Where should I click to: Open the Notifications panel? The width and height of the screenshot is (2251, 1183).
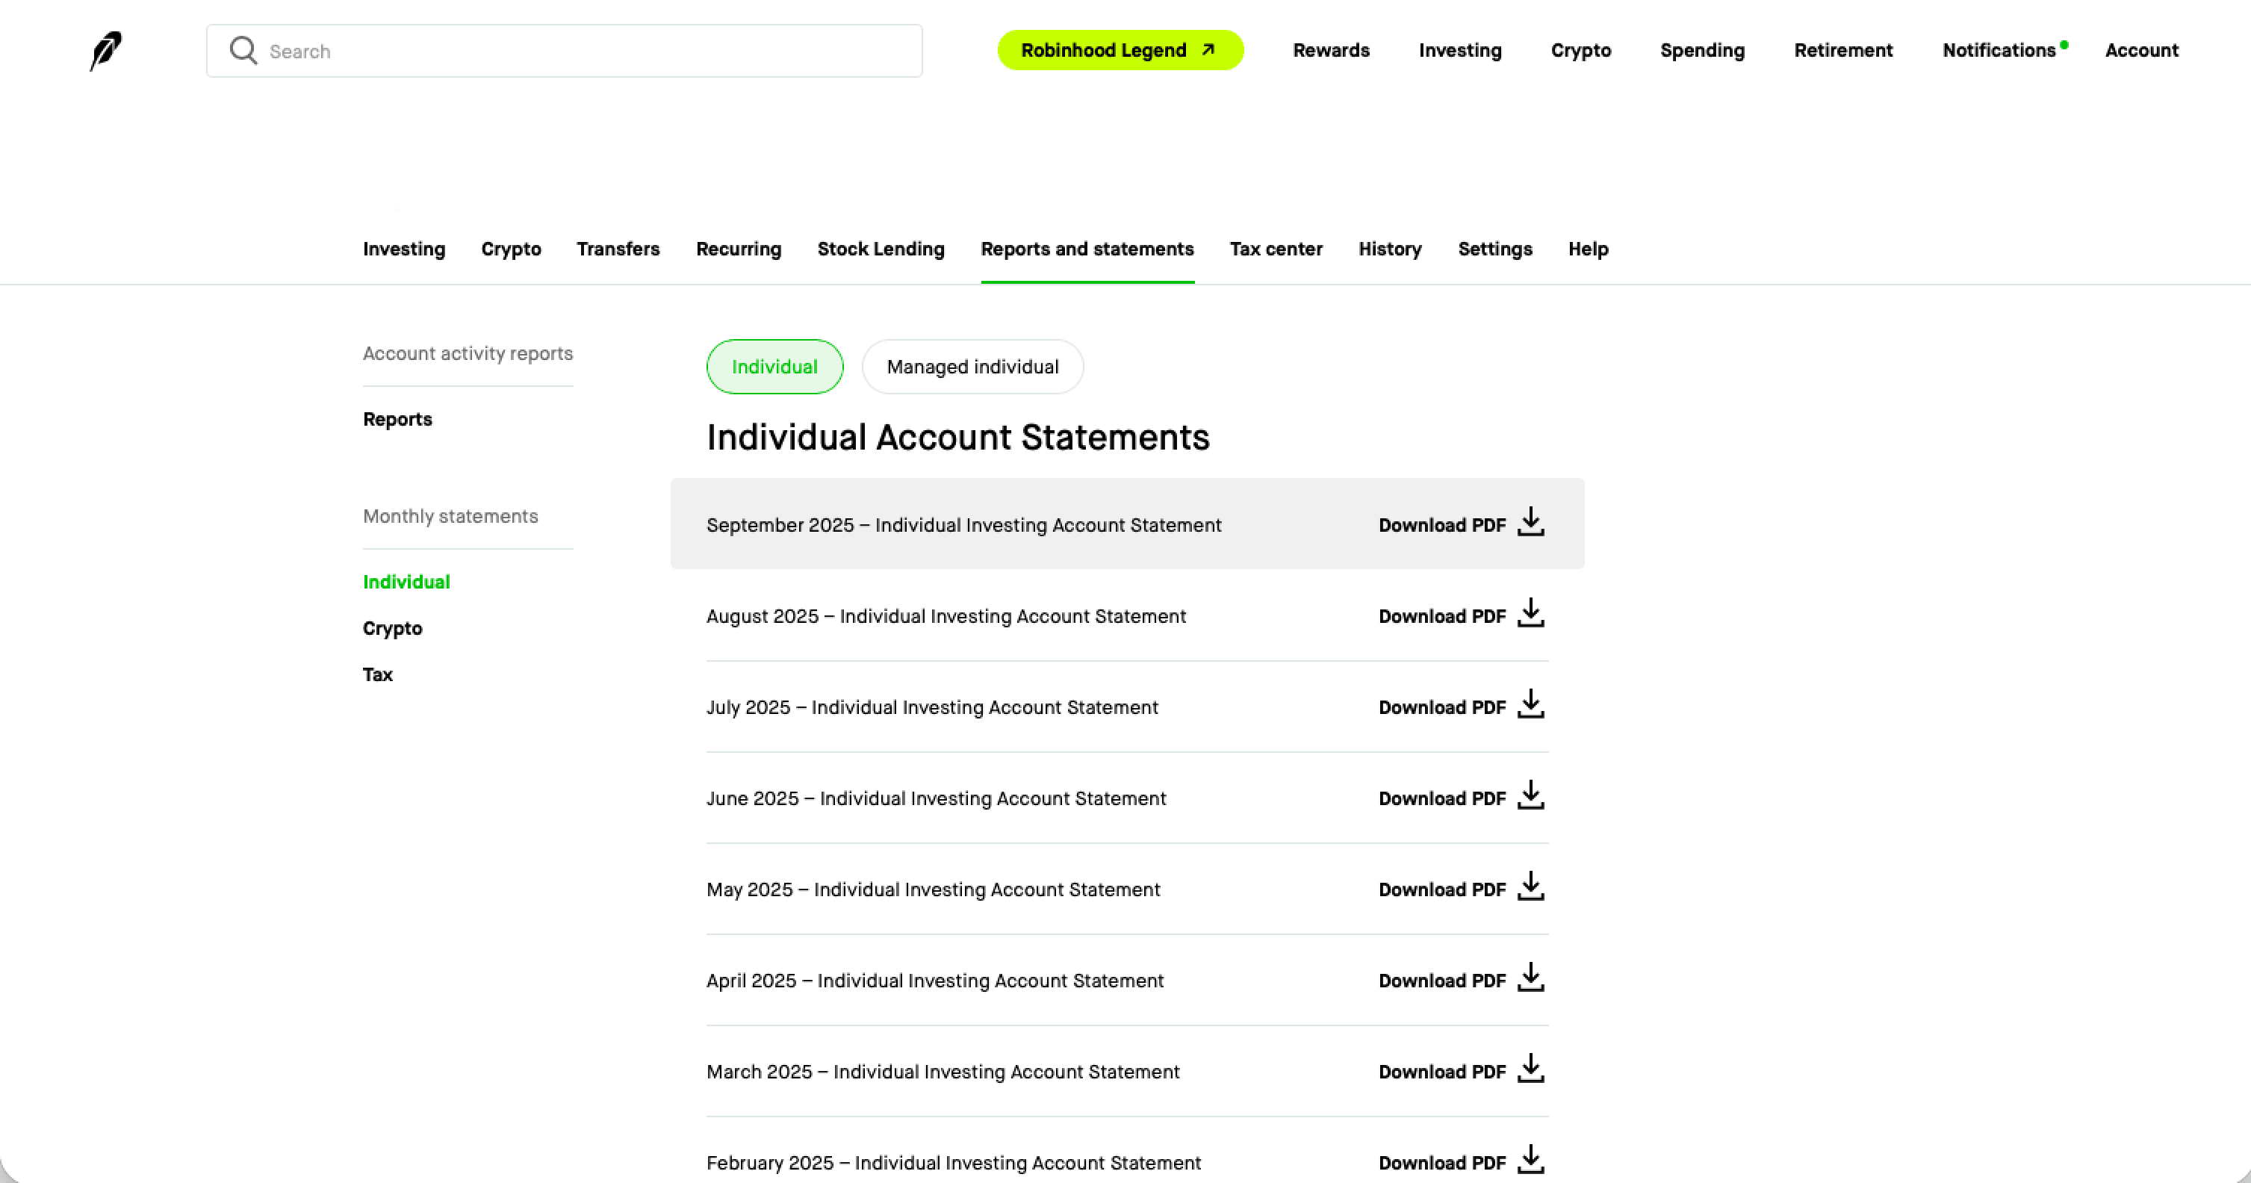coord(1999,51)
